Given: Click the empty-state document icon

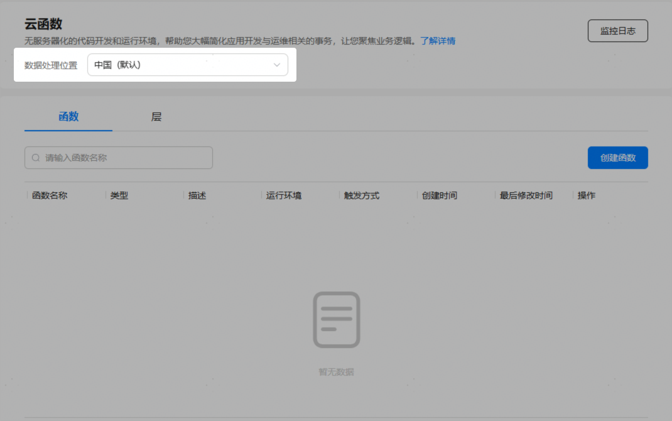Looking at the screenshot, I should pos(337,320).
